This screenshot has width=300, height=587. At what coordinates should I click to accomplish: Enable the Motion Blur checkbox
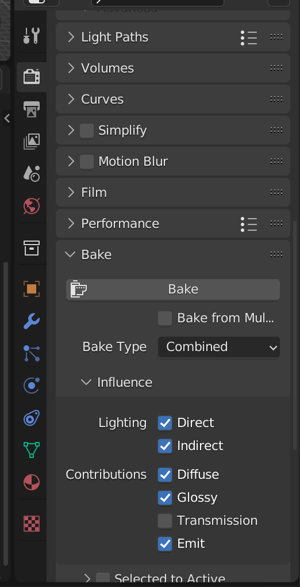tap(87, 162)
